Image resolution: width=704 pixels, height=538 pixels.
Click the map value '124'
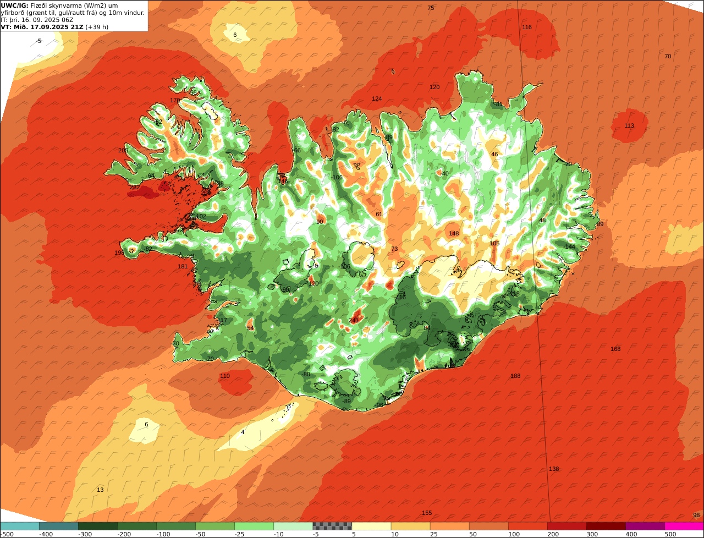click(x=377, y=98)
